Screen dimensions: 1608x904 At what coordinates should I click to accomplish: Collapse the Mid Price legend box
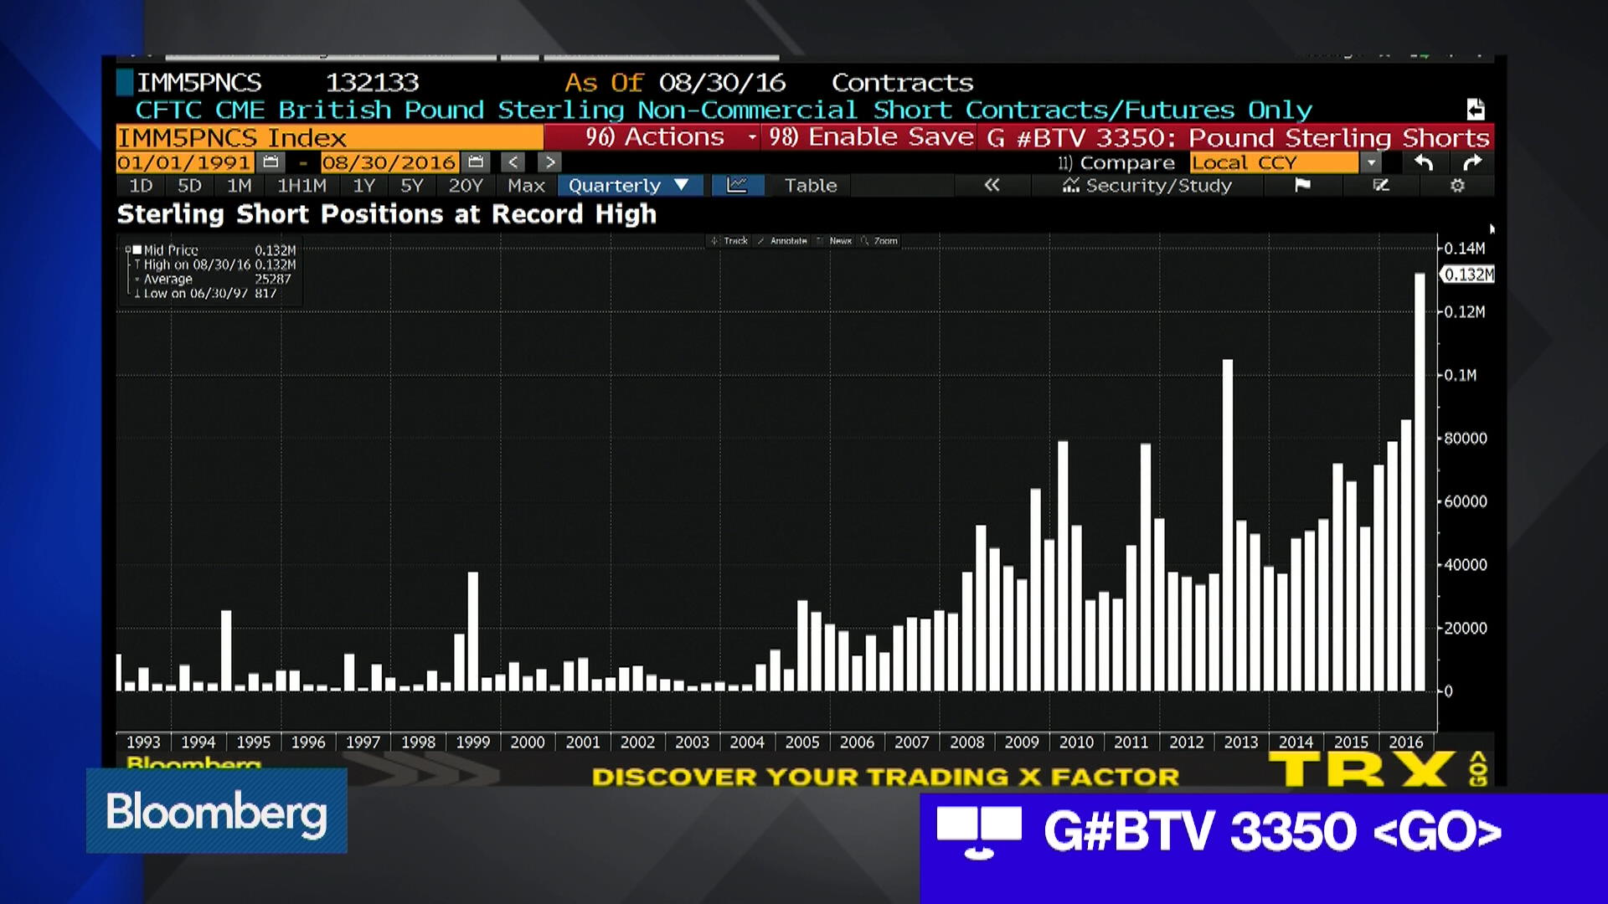128,249
